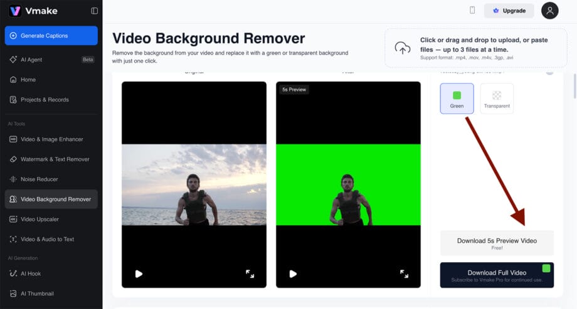The width and height of the screenshot is (577, 309).
Task: Click the Beta badge next to AI Agent
Action: (88, 59)
